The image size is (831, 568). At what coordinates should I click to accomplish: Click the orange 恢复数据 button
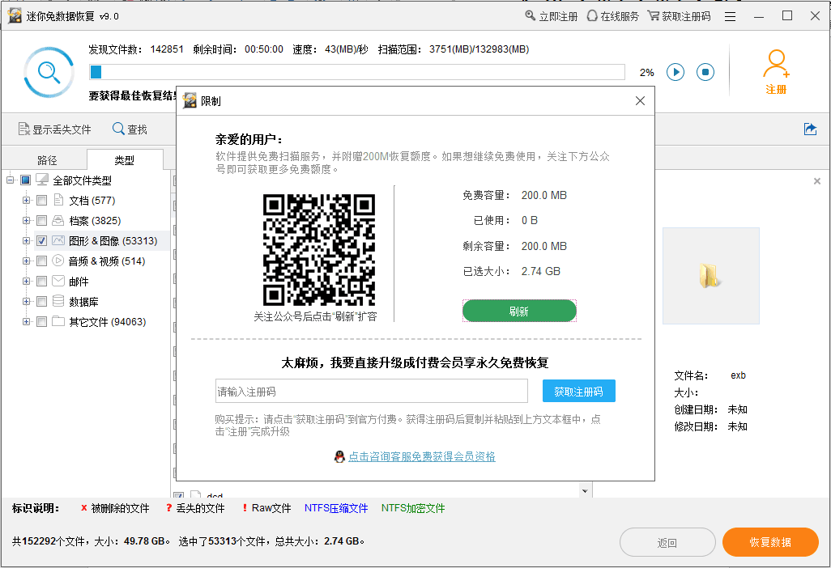point(770,542)
